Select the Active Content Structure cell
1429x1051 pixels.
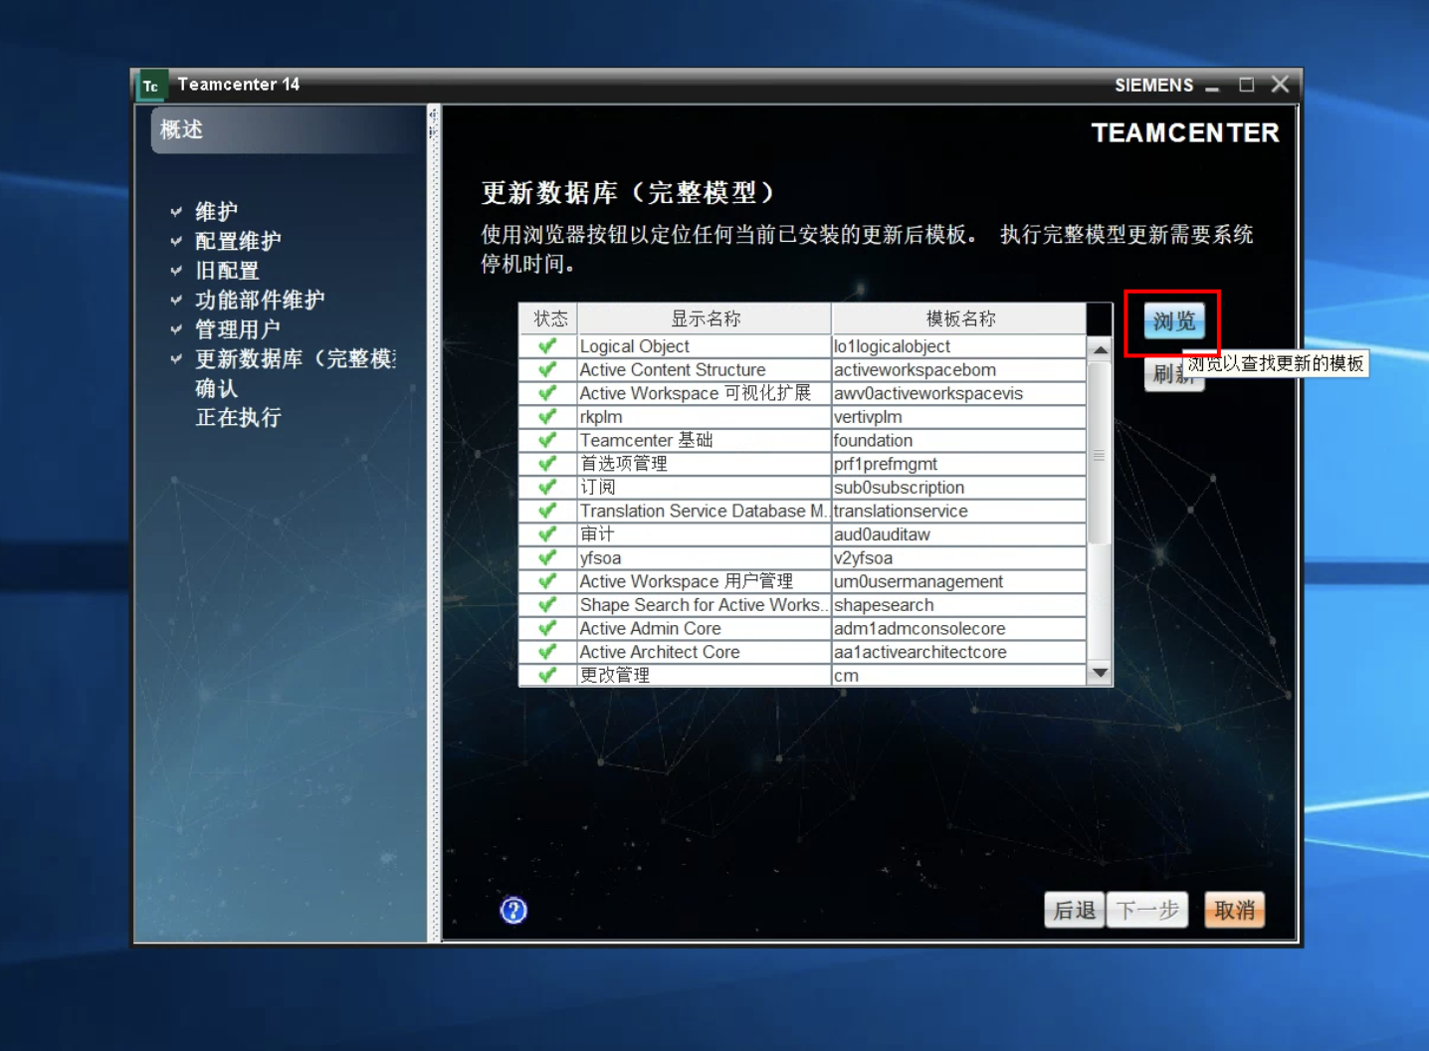pos(705,369)
